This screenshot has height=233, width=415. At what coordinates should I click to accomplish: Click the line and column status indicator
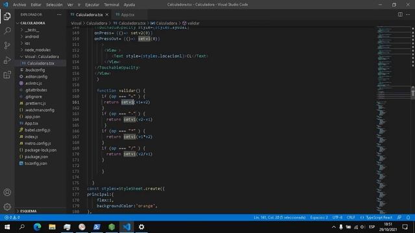279,217
